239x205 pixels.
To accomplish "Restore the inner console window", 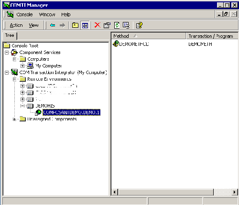I will [226, 14].
